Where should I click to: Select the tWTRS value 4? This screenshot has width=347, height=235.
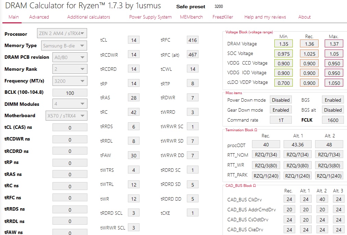(134, 170)
